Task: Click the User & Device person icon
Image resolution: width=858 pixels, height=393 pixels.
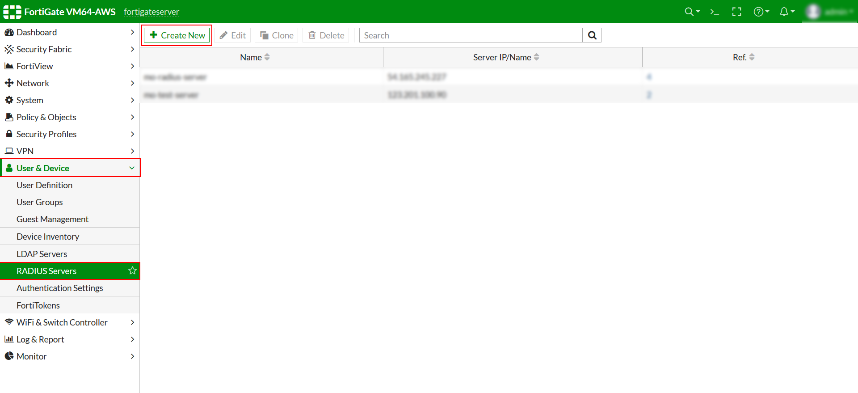Action: click(9, 168)
